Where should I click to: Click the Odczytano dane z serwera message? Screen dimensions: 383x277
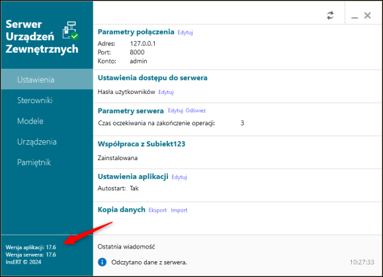click(149, 262)
